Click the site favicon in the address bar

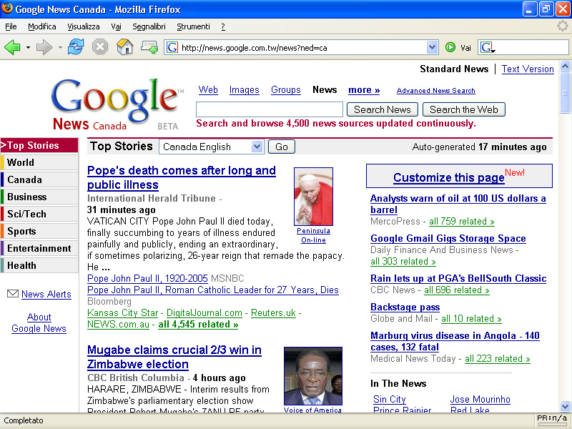172,47
